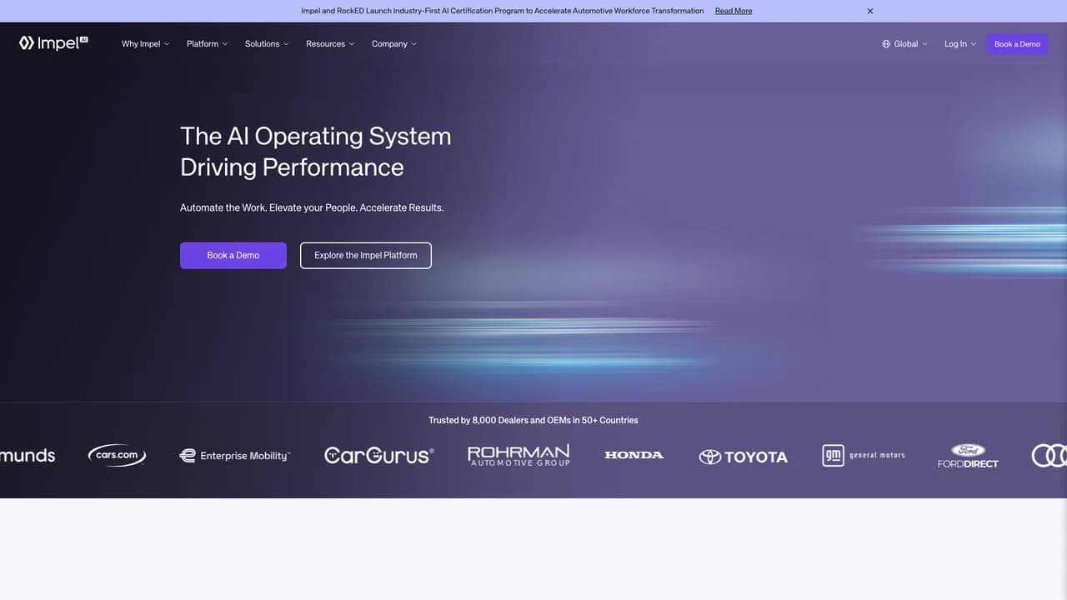Click the General Motors logo

tap(864, 455)
